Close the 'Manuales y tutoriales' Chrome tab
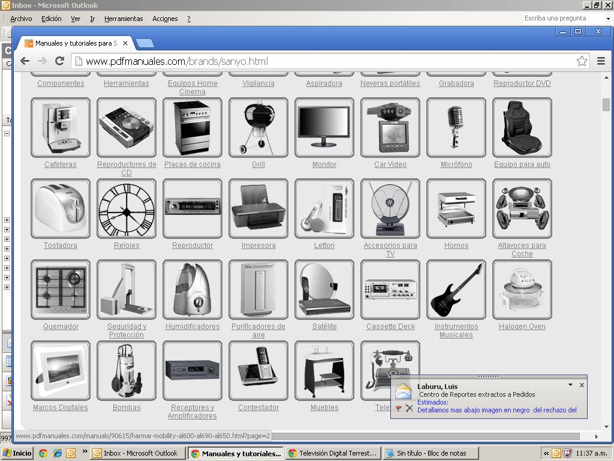Screen dimensions: 614x461 [x=125, y=43]
